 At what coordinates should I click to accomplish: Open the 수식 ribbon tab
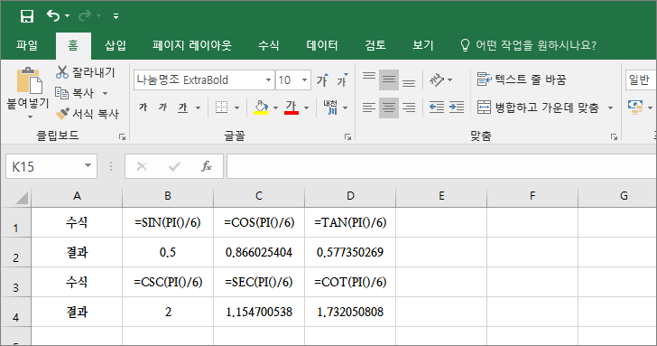pyautogui.click(x=269, y=45)
